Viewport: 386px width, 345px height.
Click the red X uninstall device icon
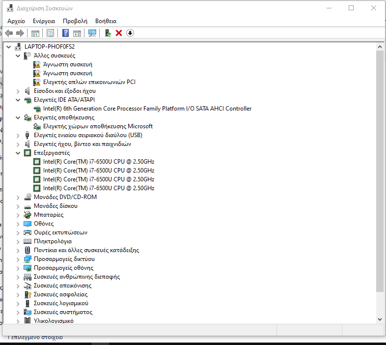119,33
